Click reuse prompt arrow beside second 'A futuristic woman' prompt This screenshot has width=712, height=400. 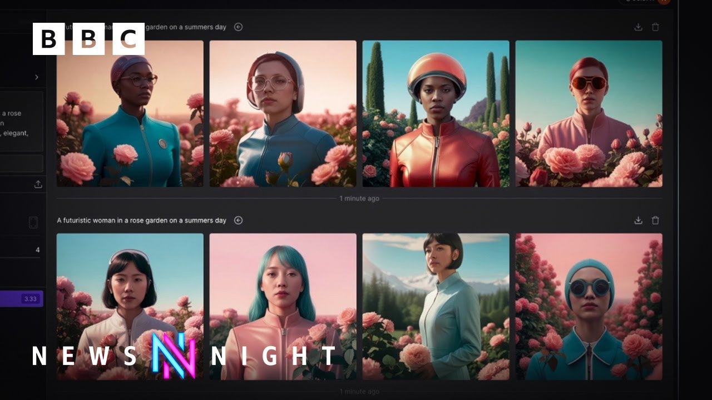coord(238,220)
